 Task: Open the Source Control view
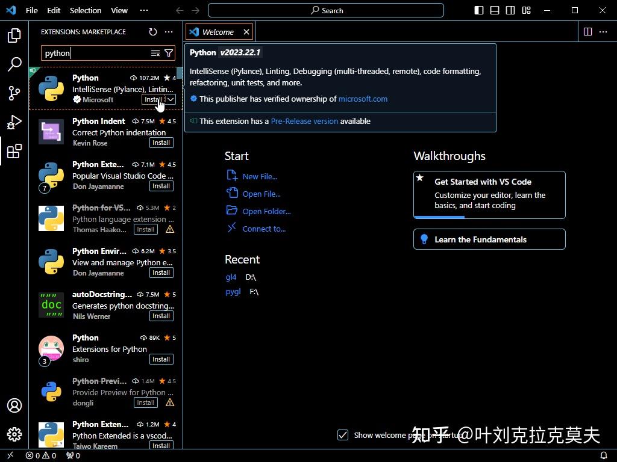(14, 93)
